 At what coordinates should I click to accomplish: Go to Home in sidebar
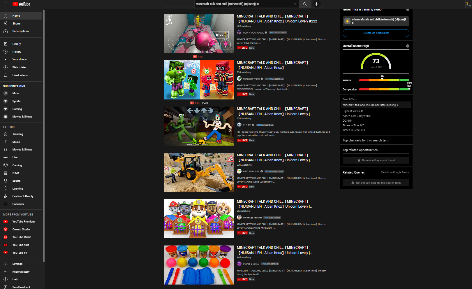pyautogui.click(x=21, y=16)
